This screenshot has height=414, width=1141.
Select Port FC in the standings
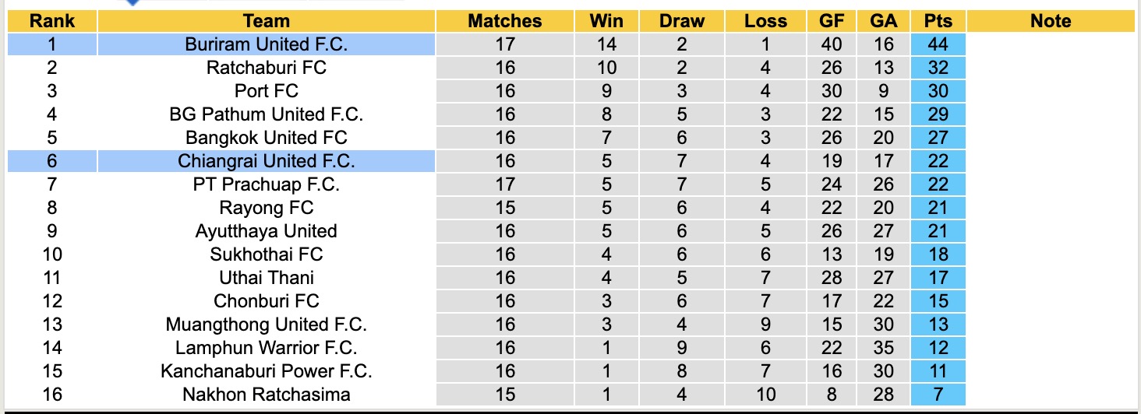267,91
